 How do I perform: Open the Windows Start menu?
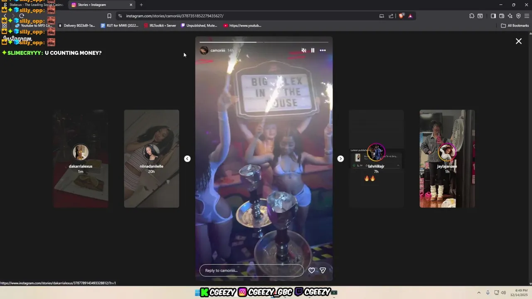click(197, 292)
